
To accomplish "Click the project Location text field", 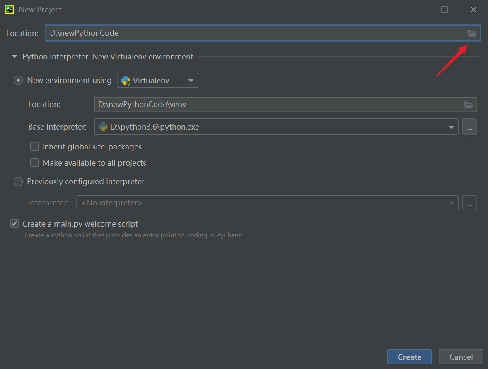I will pos(249,33).
